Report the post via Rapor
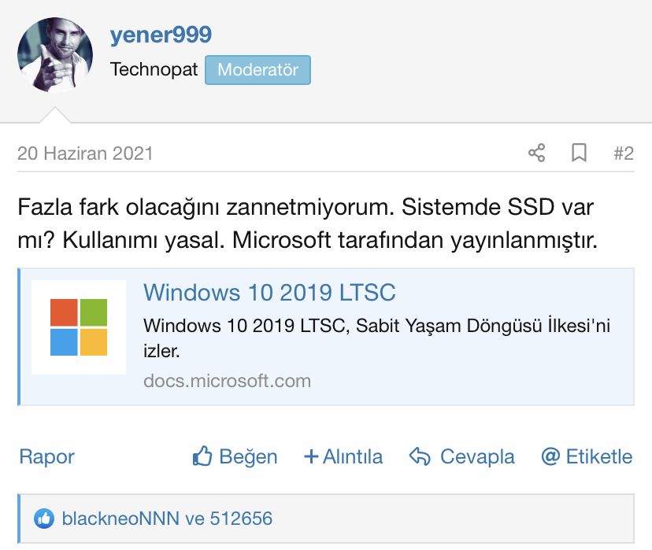 click(x=46, y=456)
